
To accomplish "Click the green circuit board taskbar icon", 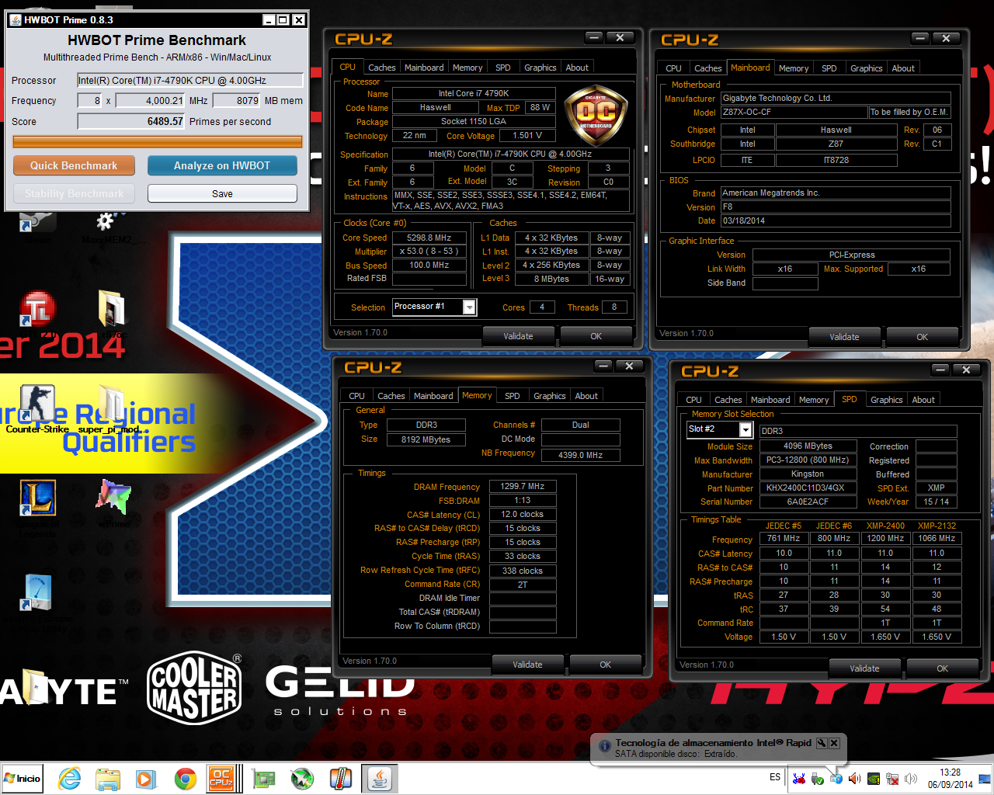I will pos(264,779).
